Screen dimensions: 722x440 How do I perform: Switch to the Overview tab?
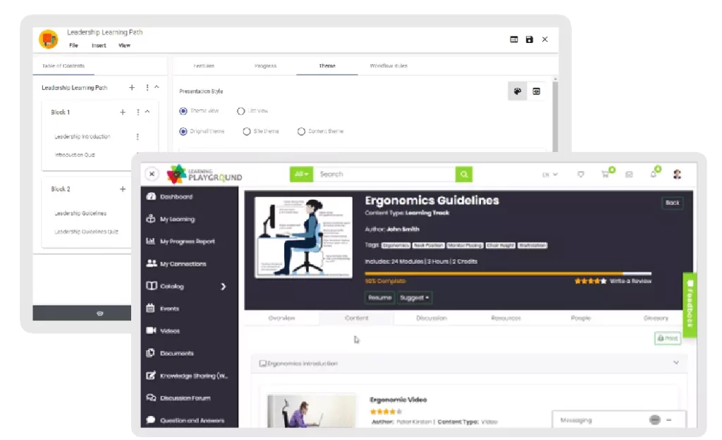(281, 318)
